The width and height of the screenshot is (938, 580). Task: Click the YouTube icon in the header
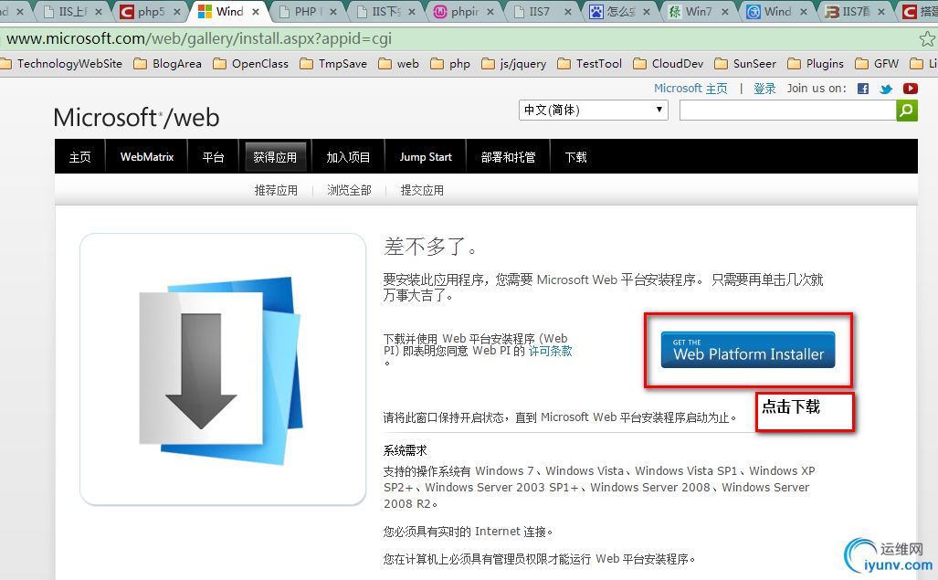pos(911,88)
